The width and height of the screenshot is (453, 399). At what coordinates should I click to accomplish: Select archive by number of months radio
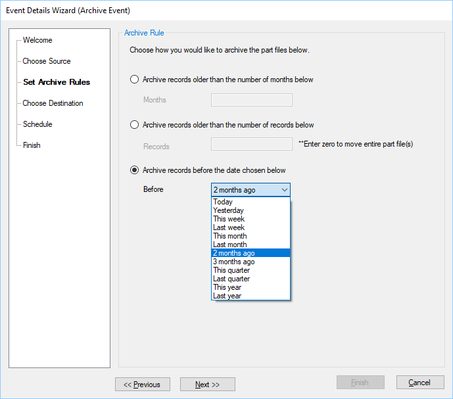(x=134, y=80)
